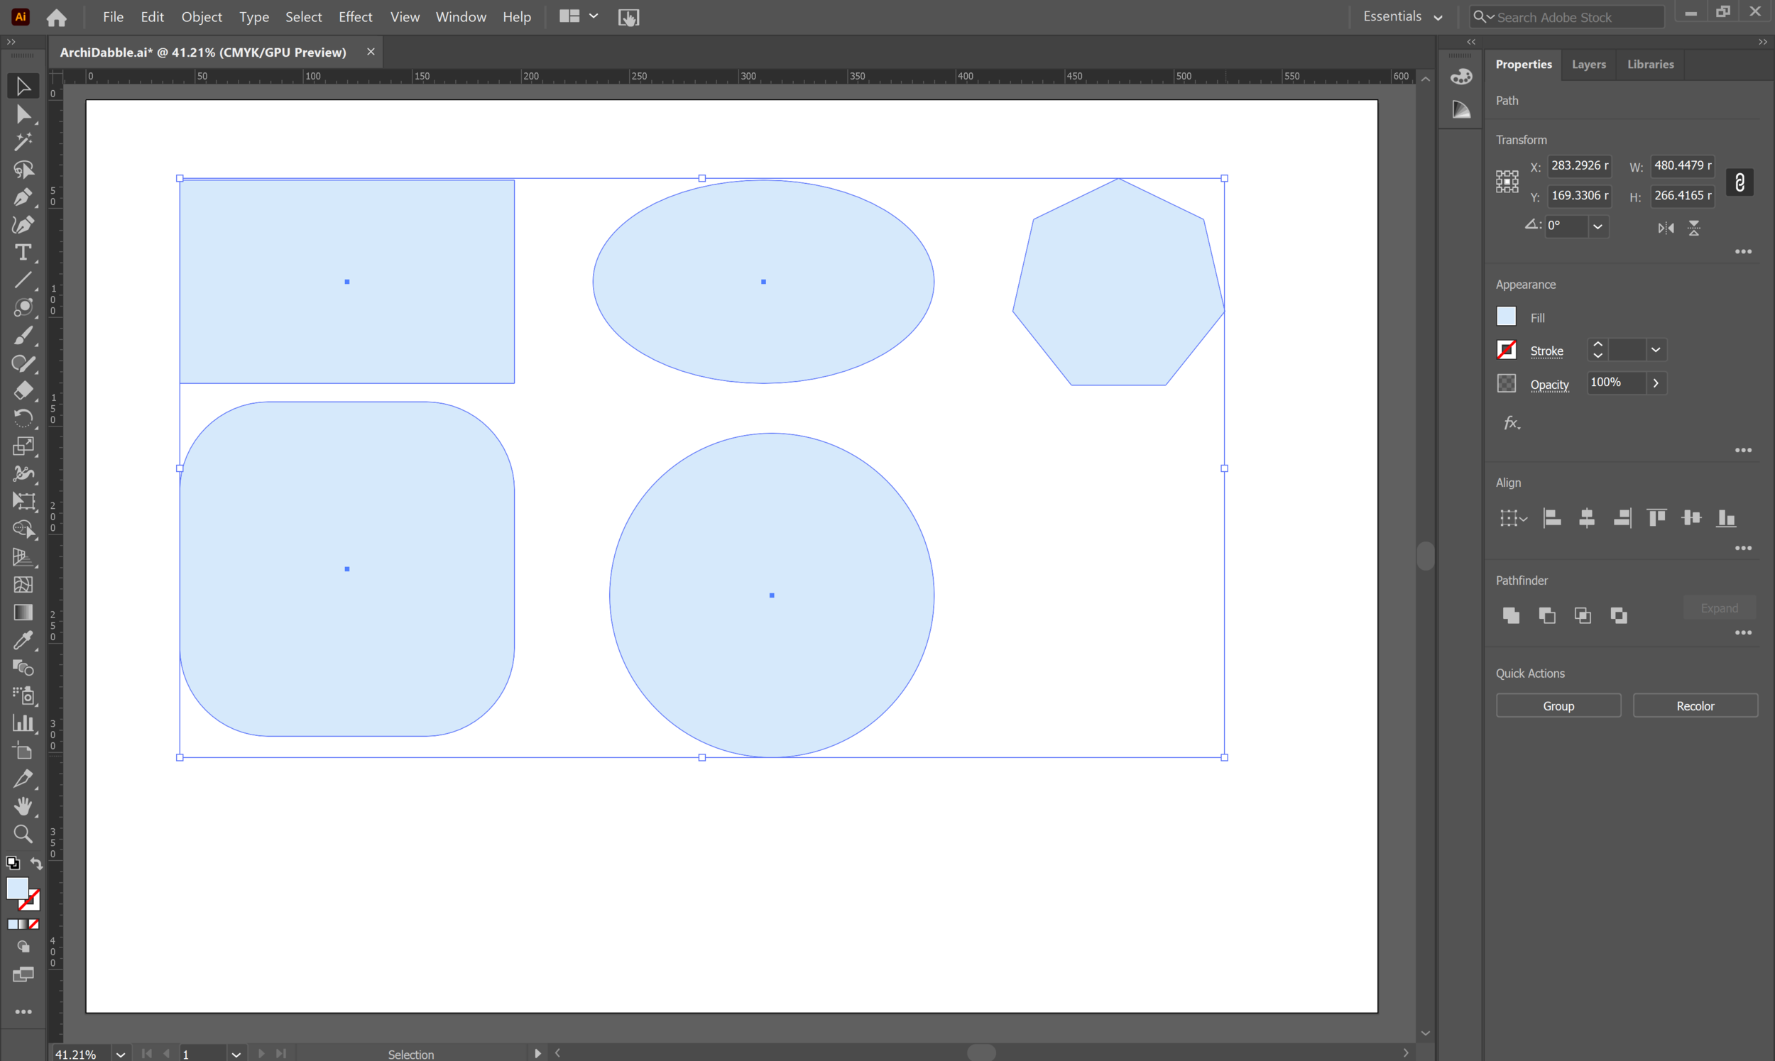This screenshot has height=1061, width=1775.
Task: Open the Effect menu
Action: [x=356, y=16]
